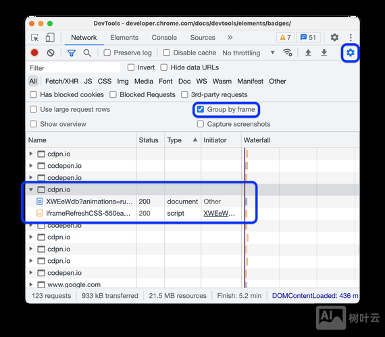Uncheck Group by frame
Screen dimensions: 385x337
(201, 109)
